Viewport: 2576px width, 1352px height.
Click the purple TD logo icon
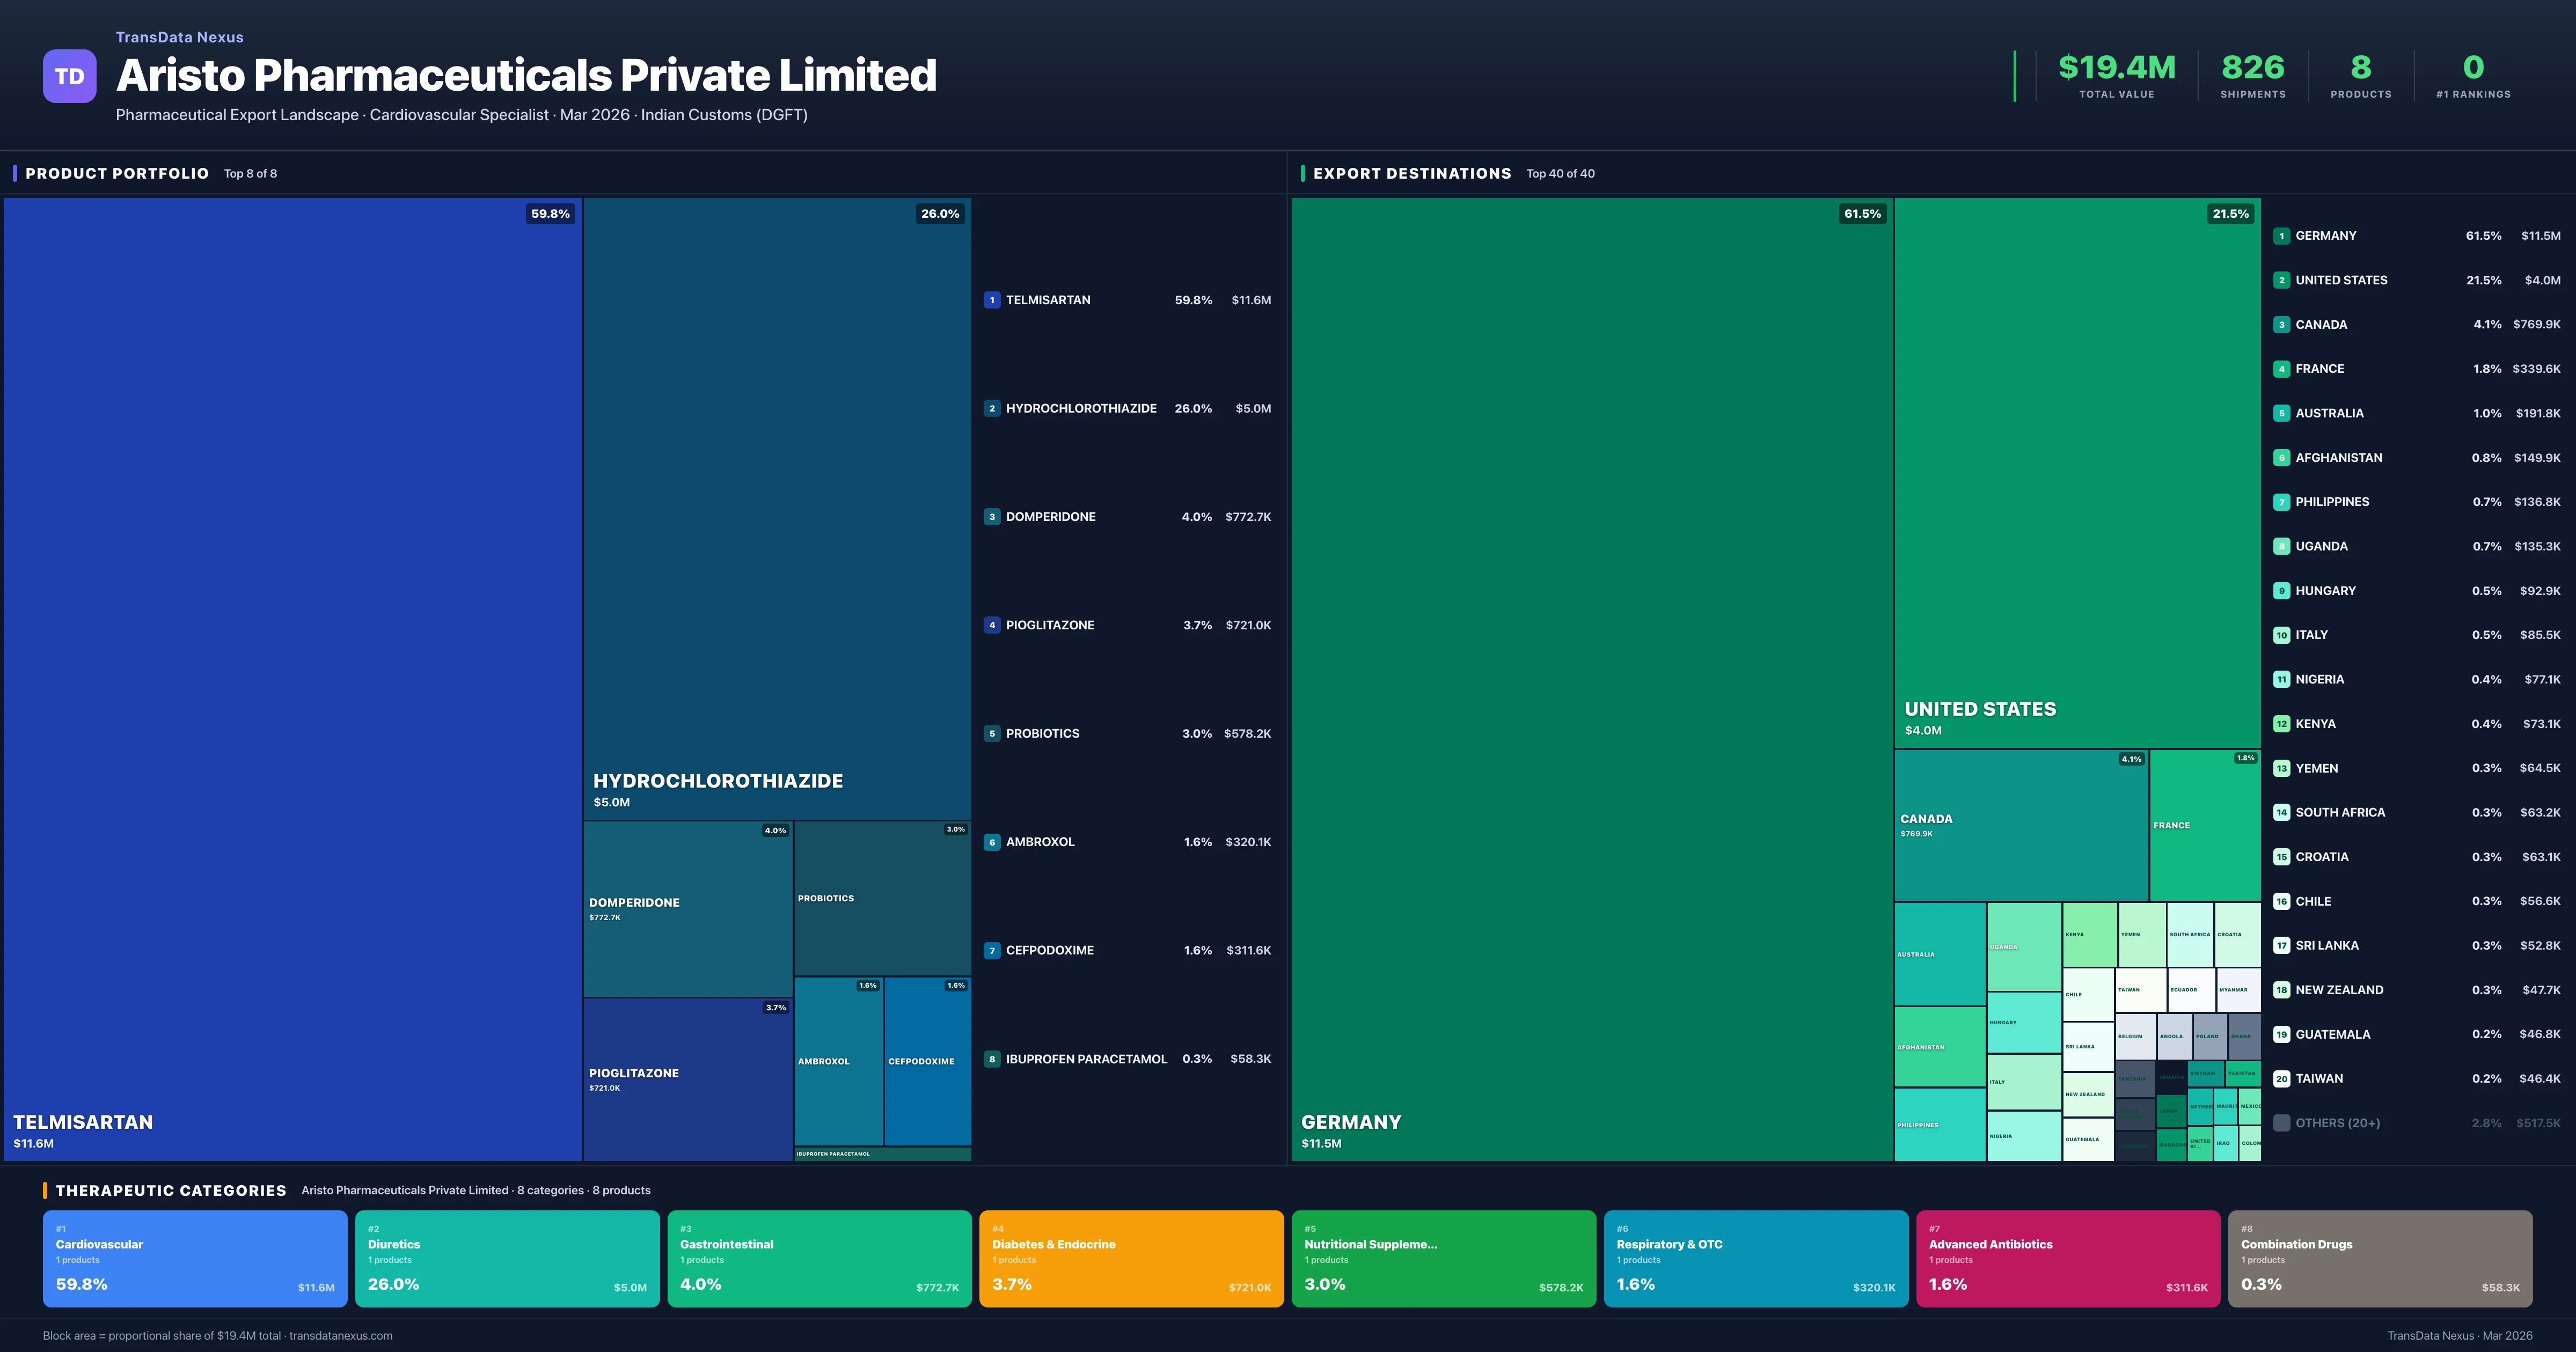point(69,76)
